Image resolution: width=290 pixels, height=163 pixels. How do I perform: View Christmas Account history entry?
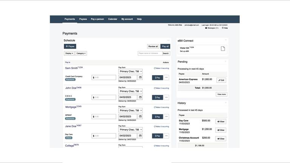(x=221, y=139)
